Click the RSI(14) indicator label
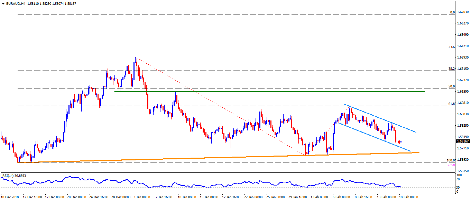This screenshot has width=471, height=201. 14,176
